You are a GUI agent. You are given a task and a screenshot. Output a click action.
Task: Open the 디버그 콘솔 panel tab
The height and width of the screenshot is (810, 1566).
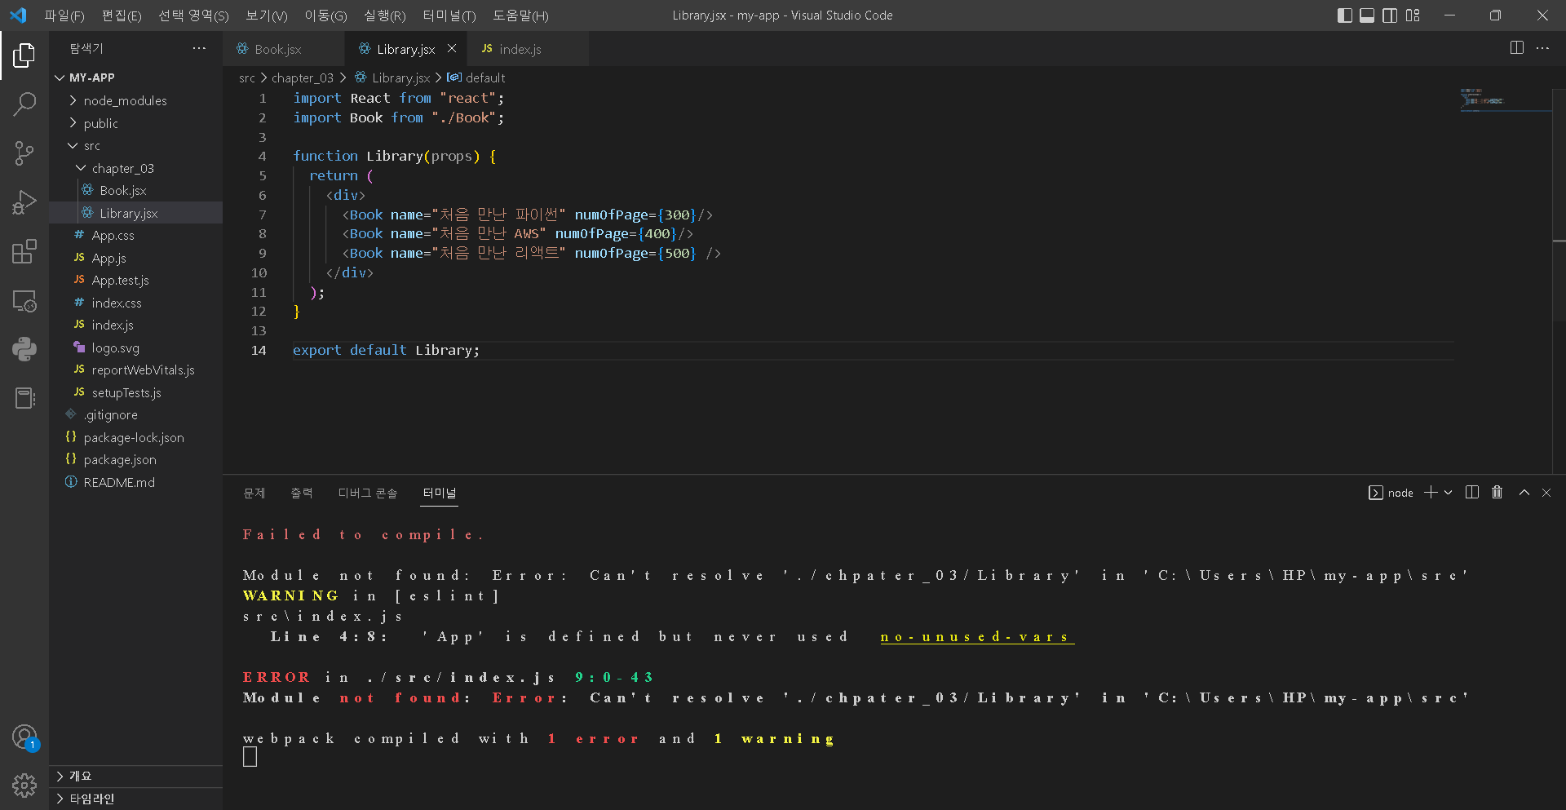coord(368,493)
